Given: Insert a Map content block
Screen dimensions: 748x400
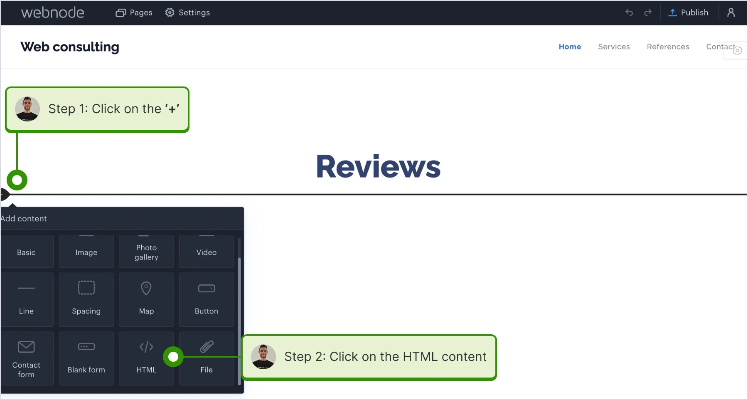Looking at the screenshot, I should click(146, 299).
